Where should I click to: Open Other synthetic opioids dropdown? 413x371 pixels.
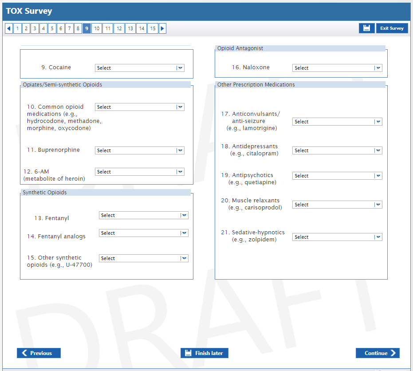(144, 258)
